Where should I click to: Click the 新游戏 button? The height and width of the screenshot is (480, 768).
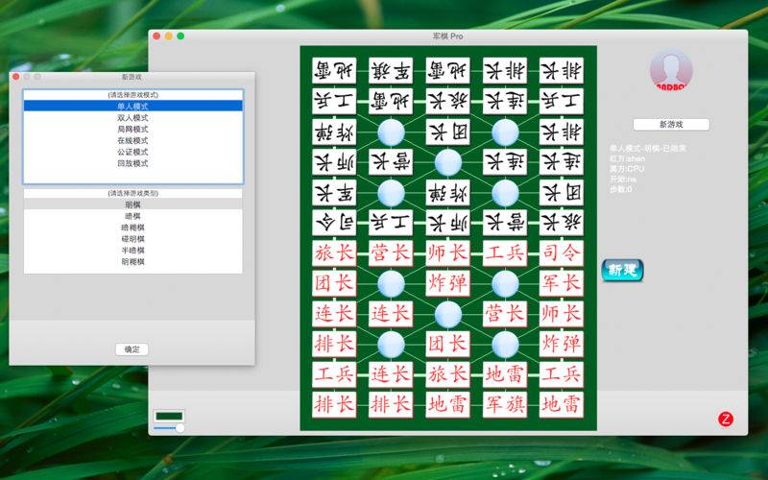[x=671, y=125]
